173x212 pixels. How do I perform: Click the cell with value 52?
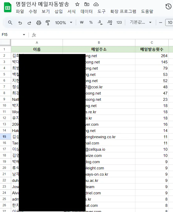(x=152, y=81)
